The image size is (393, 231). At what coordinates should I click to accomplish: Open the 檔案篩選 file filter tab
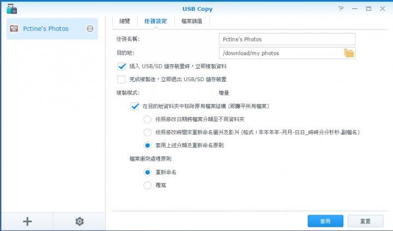(x=192, y=21)
